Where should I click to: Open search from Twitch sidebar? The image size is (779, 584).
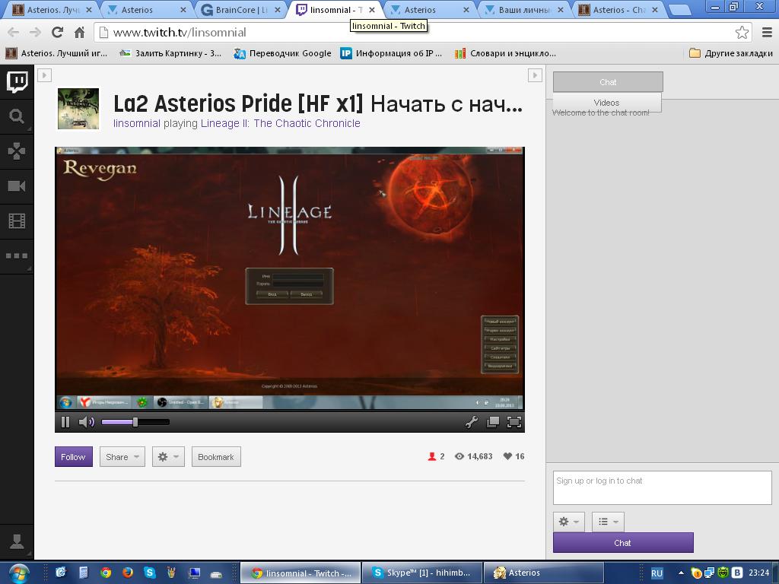click(17, 116)
